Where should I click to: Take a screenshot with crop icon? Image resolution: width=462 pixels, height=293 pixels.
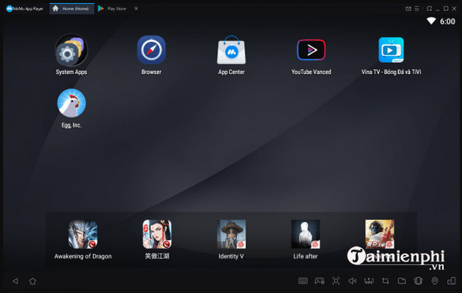[x=386, y=281]
